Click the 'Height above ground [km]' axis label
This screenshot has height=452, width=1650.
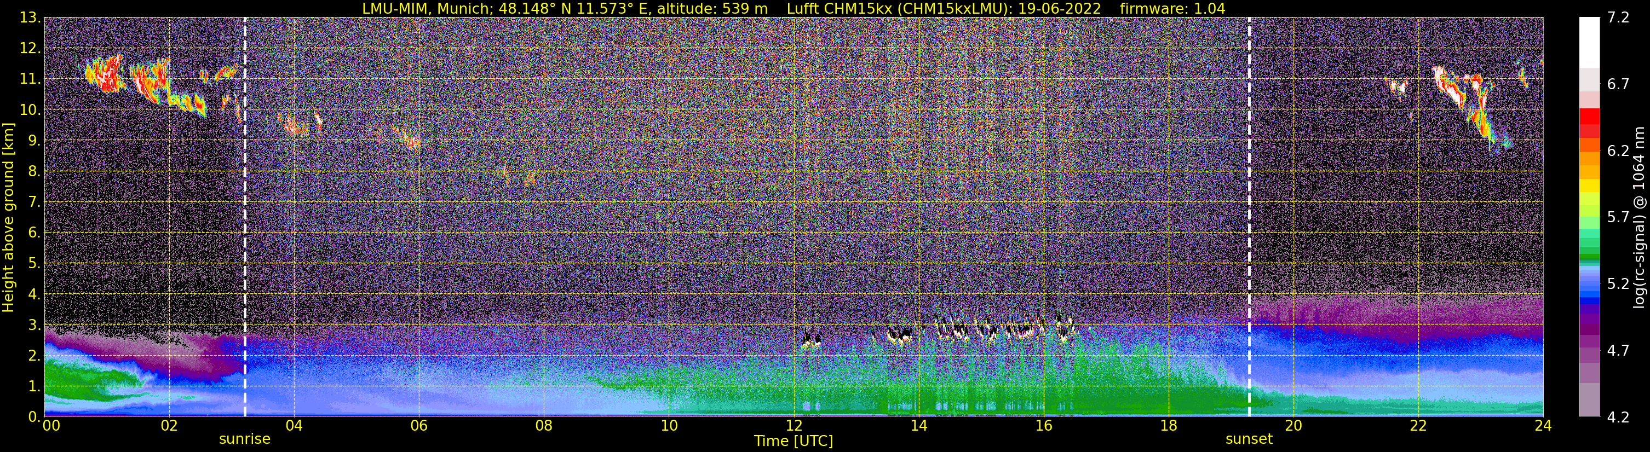coord(8,217)
